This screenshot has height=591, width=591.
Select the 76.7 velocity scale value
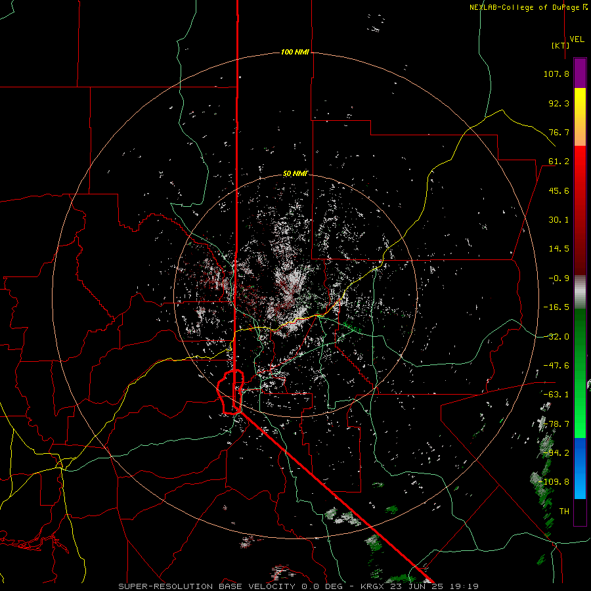pos(559,132)
